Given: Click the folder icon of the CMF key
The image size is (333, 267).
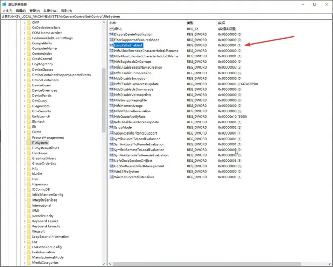Looking at the screenshot, I should [x=29, y=22].
